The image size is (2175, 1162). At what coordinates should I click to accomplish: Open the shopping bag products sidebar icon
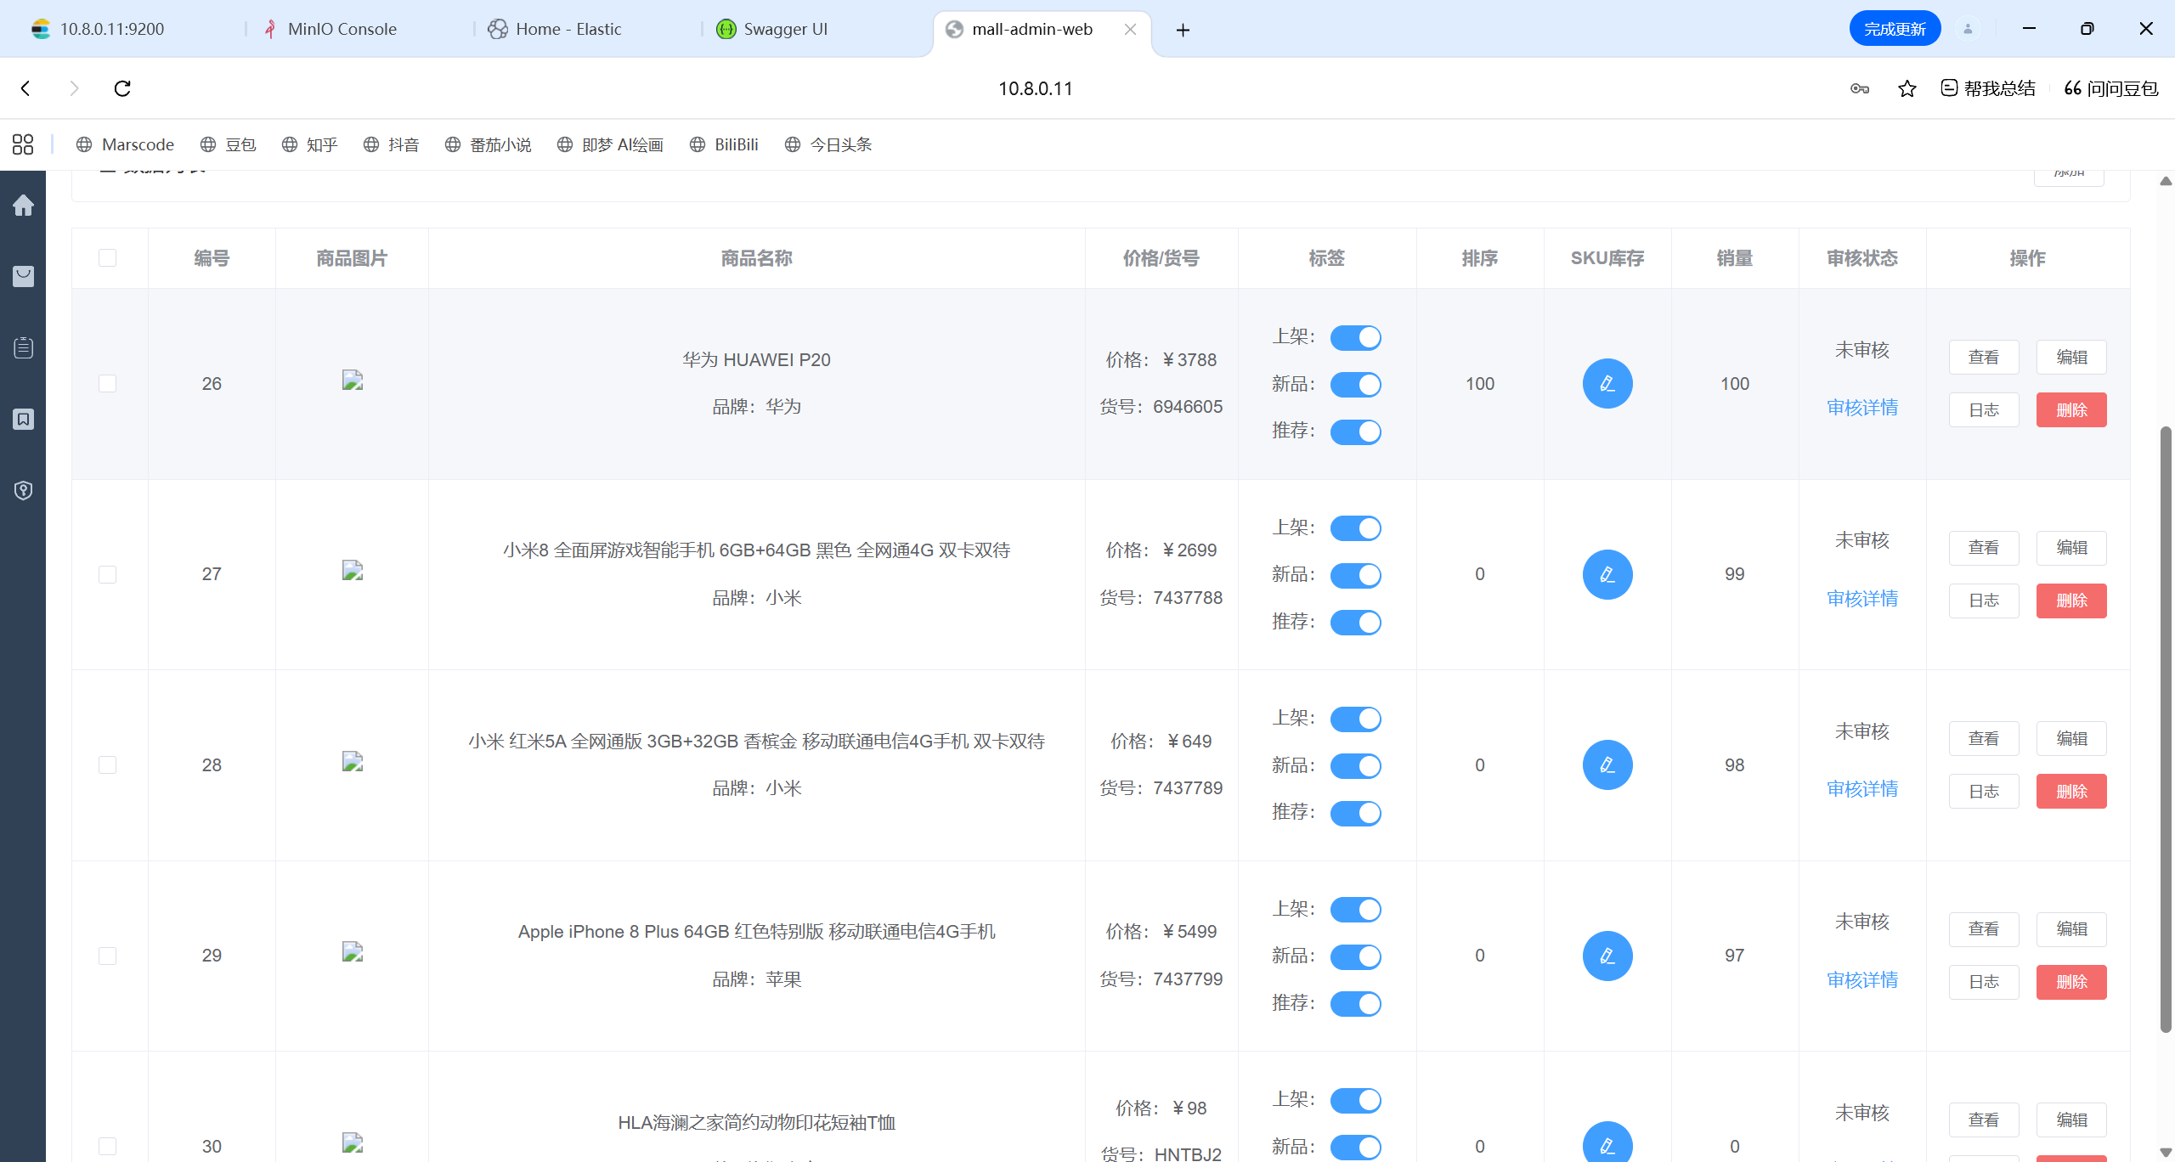click(23, 276)
